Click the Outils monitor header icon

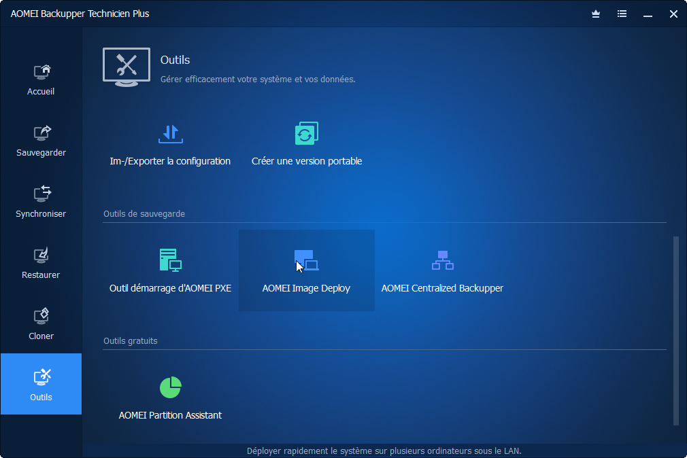pyautogui.click(x=127, y=67)
